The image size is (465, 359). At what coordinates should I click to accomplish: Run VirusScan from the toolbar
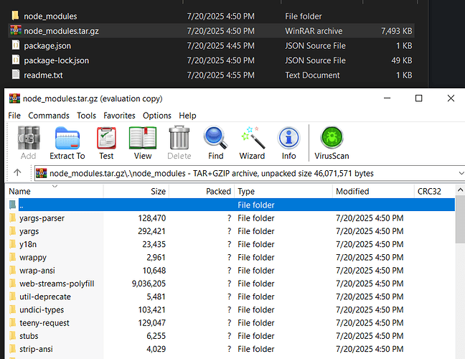(x=332, y=142)
